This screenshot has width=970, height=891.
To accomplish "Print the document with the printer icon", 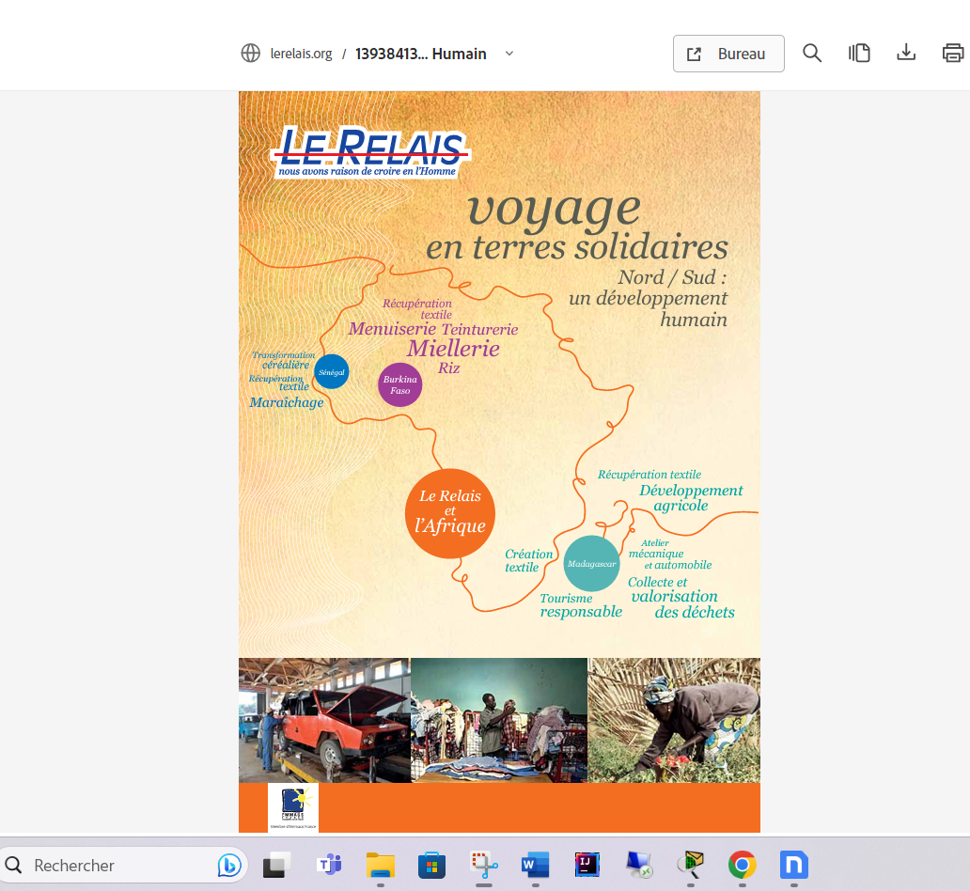I will pyautogui.click(x=953, y=54).
